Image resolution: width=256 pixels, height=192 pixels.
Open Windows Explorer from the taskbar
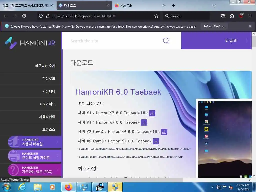(38, 187)
